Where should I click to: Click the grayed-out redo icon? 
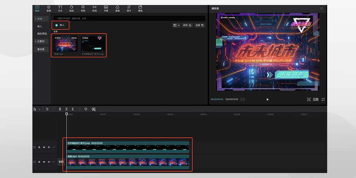click(53, 109)
